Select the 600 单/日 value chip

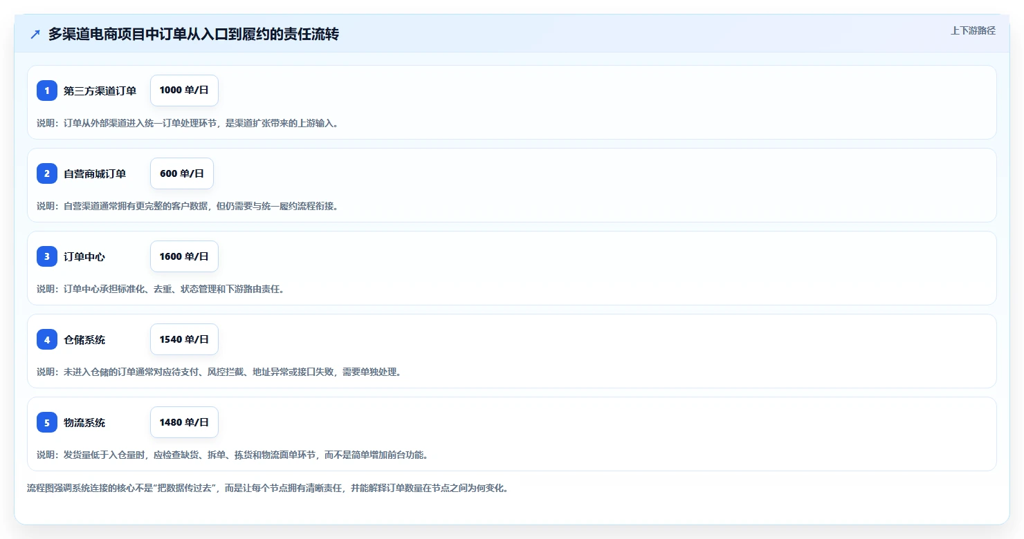(x=182, y=173)
